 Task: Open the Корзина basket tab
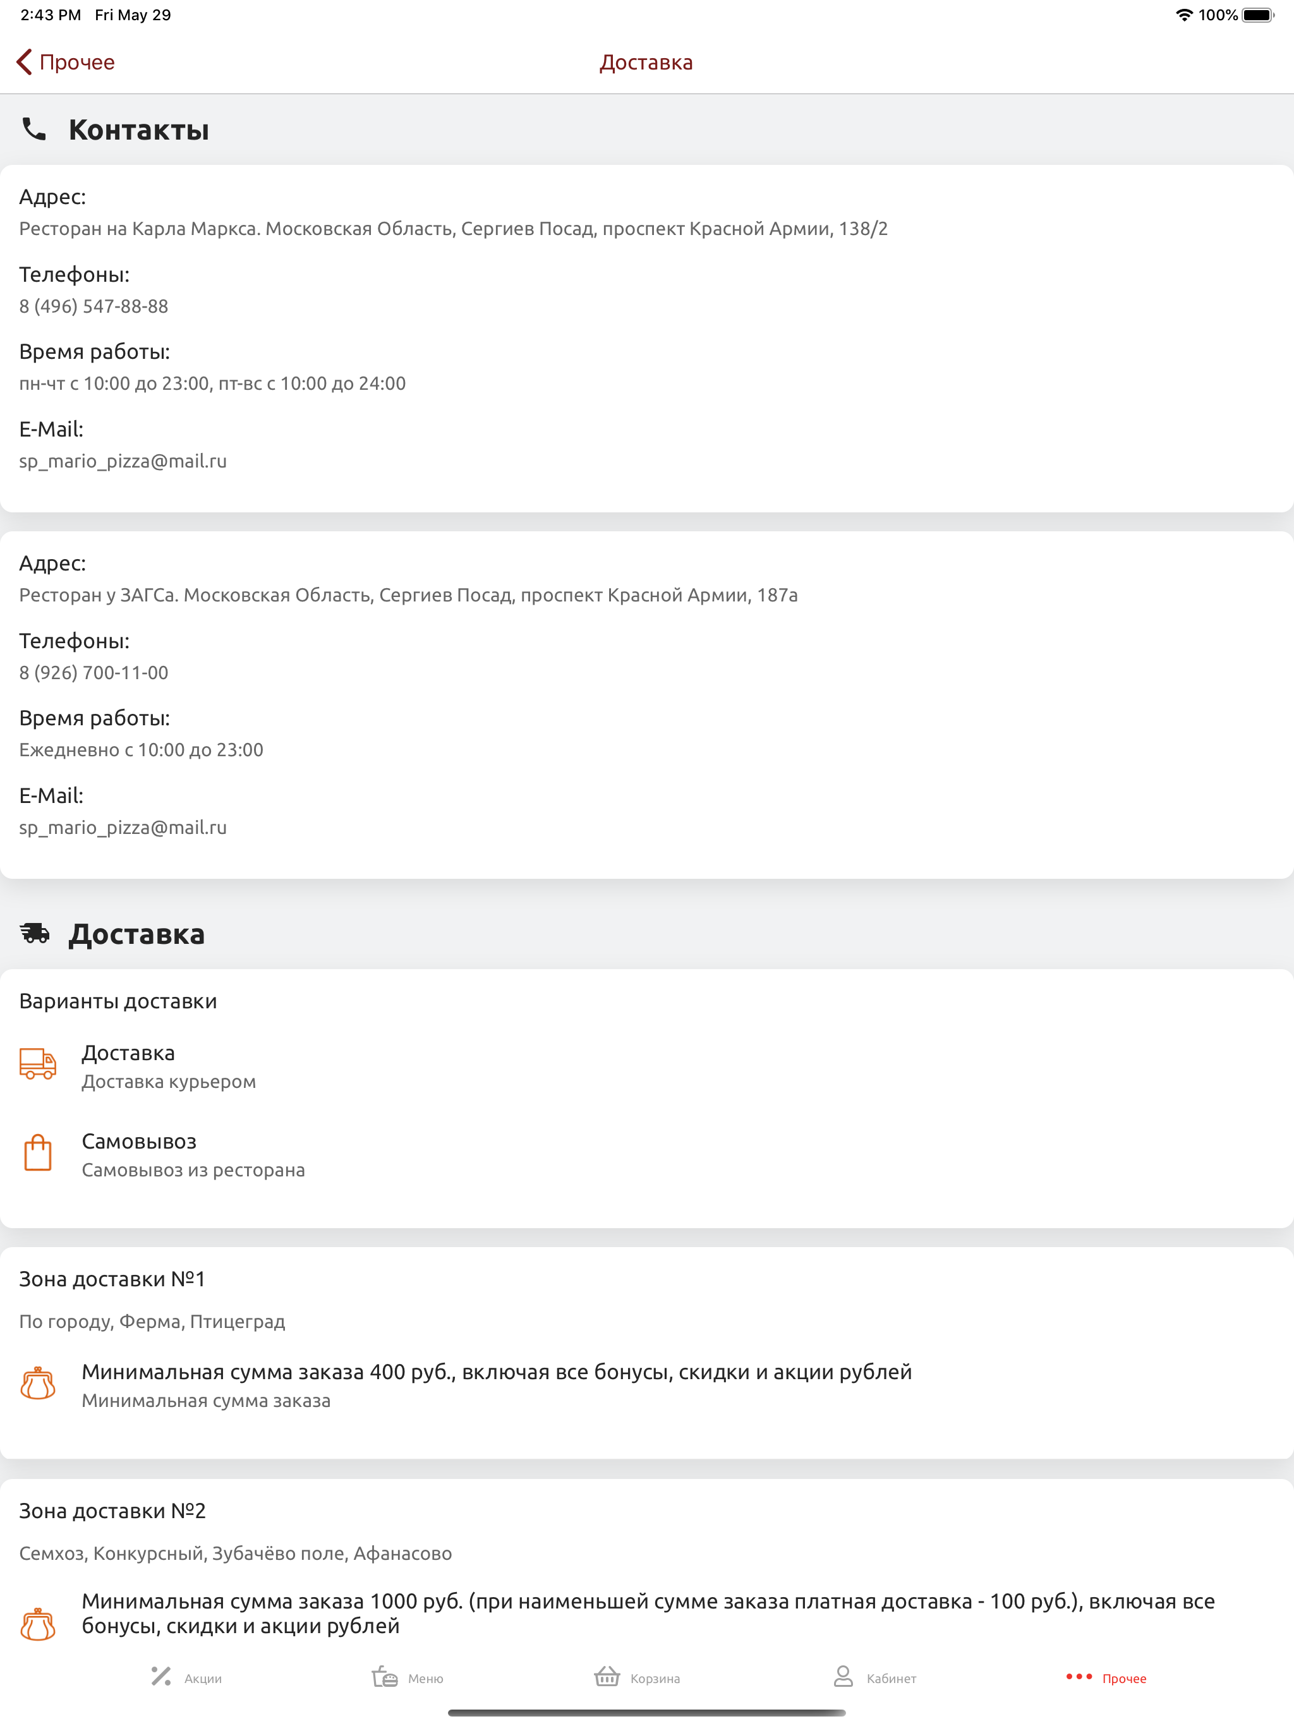pyautogui.click(x=637, y=1677)
